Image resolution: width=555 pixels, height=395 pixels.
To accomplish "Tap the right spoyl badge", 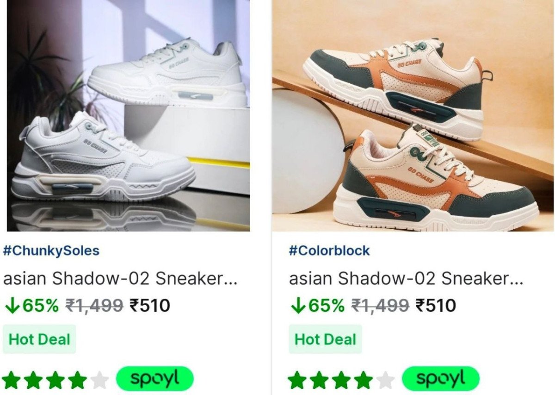I will (440, 379).
